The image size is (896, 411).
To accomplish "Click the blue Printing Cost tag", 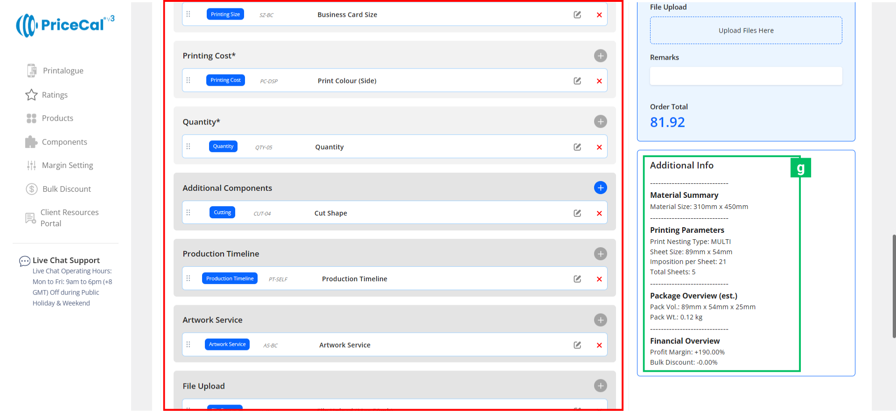I will coord(225,80).
